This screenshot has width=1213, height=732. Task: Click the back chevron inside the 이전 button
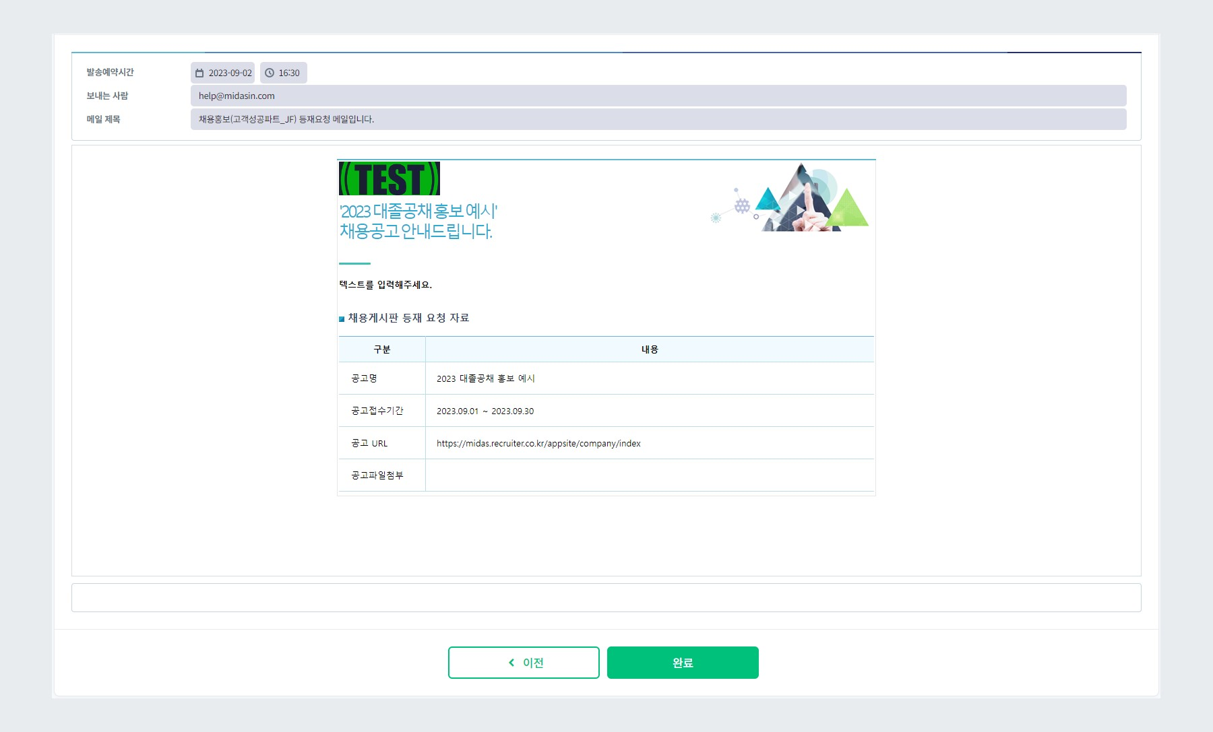coord(510,662)
